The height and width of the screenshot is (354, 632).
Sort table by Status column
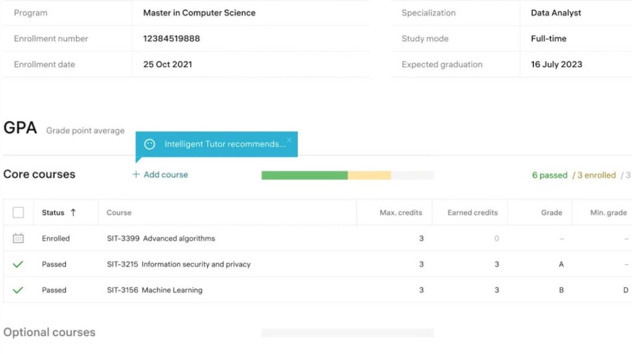[53, 212]
